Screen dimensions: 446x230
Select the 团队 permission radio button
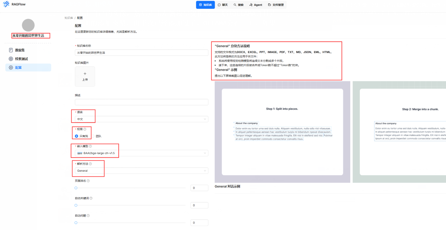pos(93,136)
